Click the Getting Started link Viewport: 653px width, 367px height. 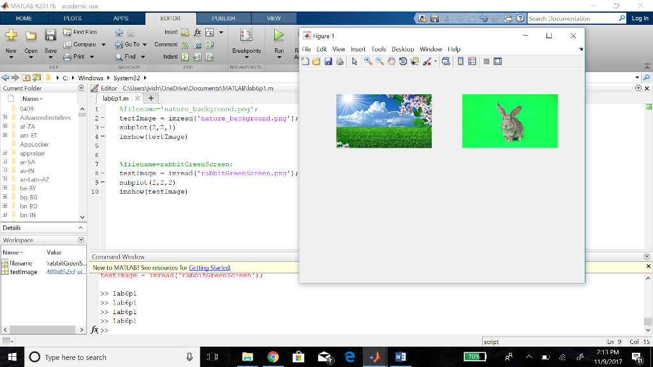209,268
